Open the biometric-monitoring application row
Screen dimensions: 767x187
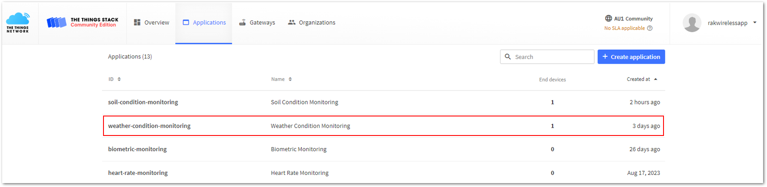(x=383, y=149)
